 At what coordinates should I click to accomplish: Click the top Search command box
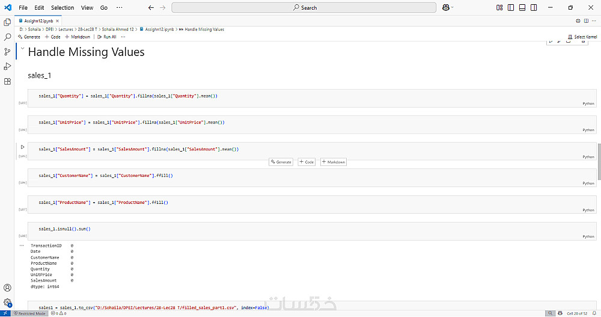pyautogui.click(x=304, y=7)
